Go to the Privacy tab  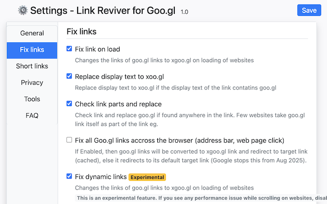32,83
